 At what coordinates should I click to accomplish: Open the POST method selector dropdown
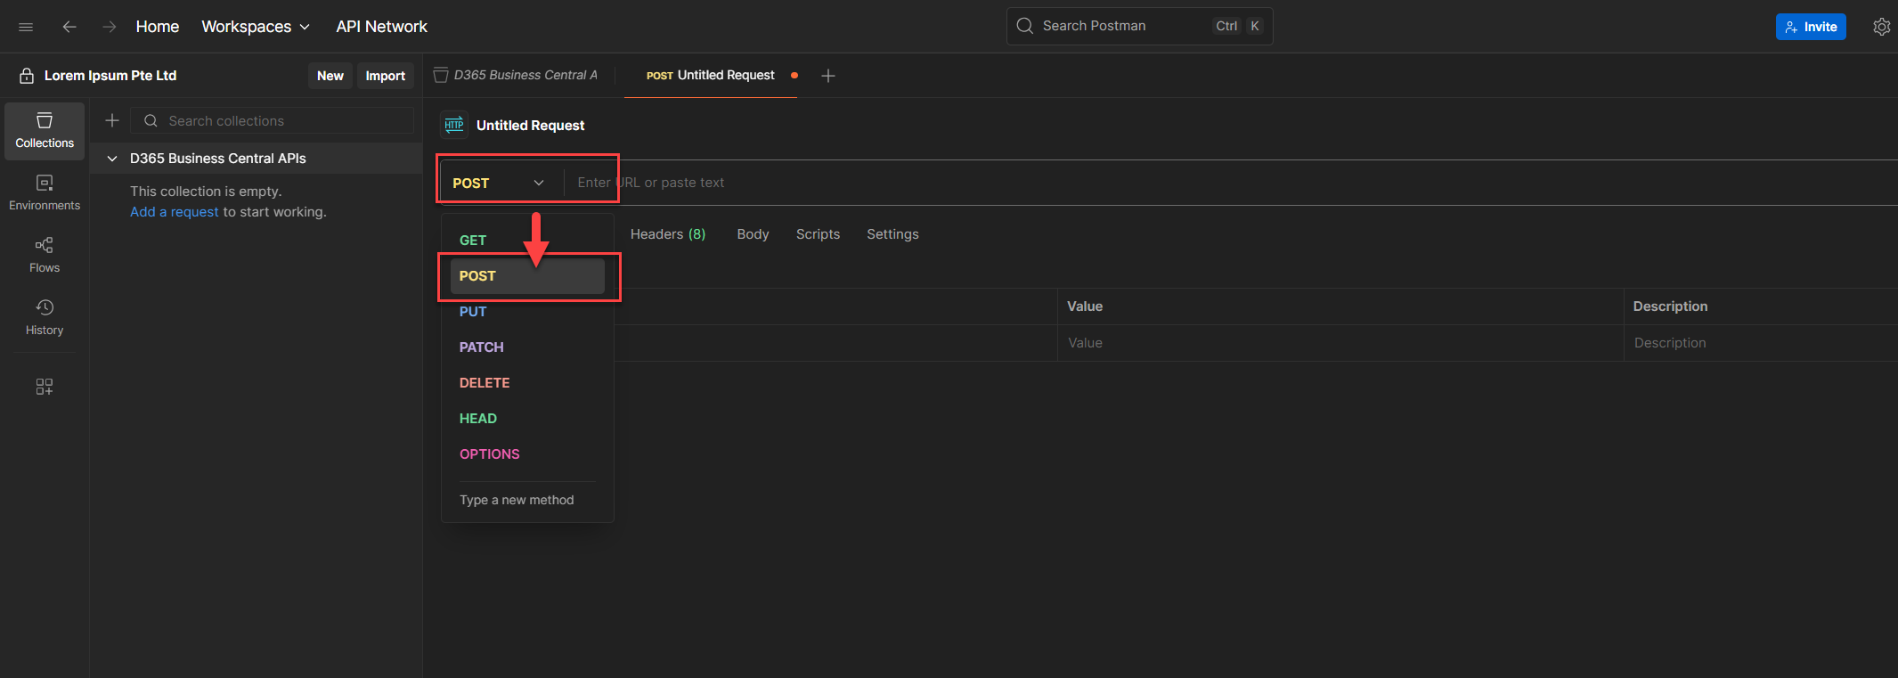pos(501,183)
